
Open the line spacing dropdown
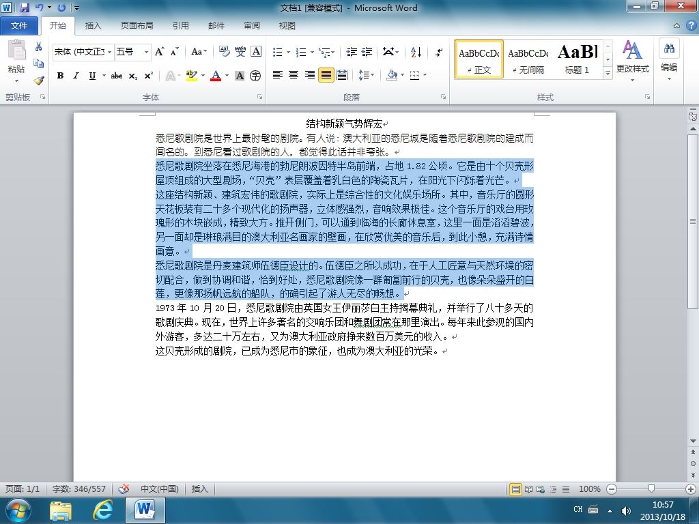pos(367,75)
